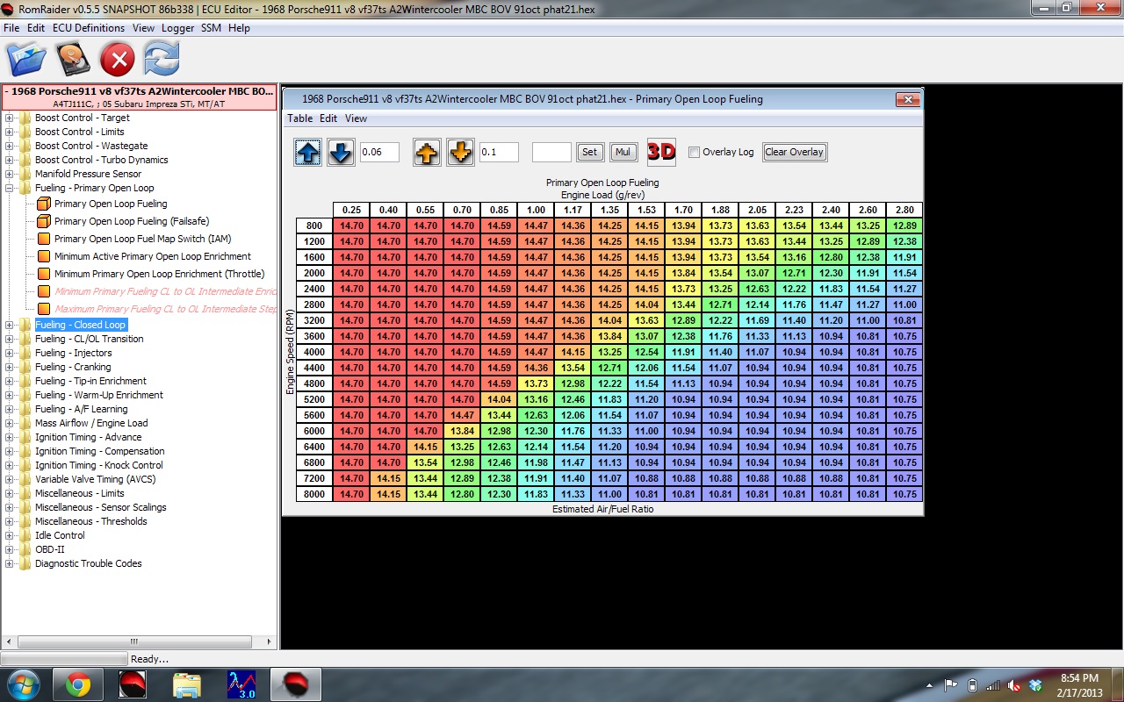Click the Action Center flag icon
This screenshot has width=1124, height=702.
point(951,685)
